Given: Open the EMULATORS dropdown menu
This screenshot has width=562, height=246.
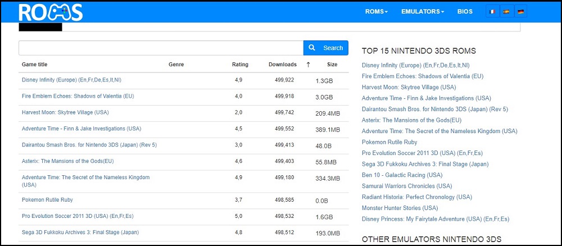Looking at the screenshot, I should point(423,11).
